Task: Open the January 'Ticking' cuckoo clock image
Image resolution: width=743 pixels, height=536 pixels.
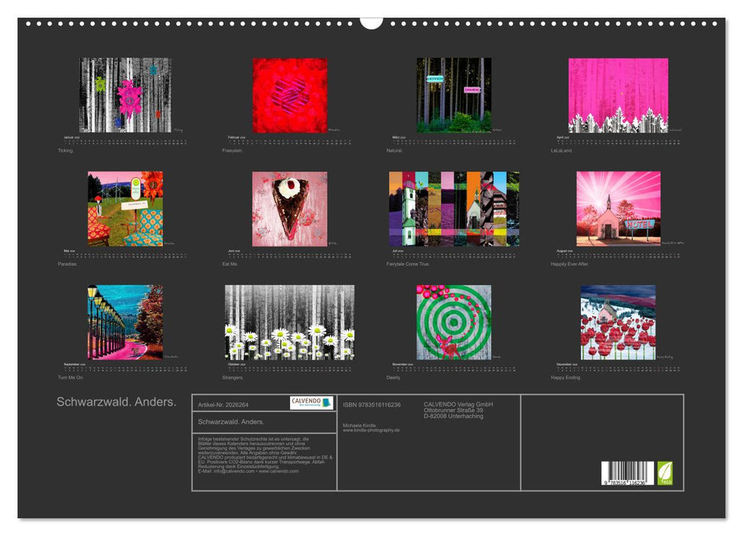Action: pos(125,95)
